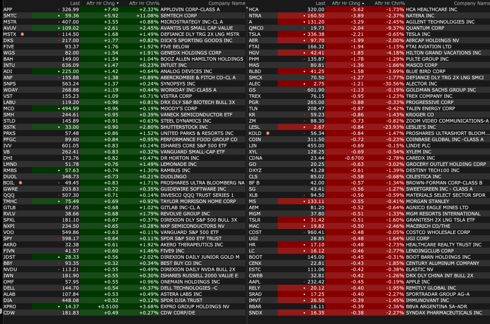Click the APP last price 326.99
490x324 pixels.
(x=70, y=9)
